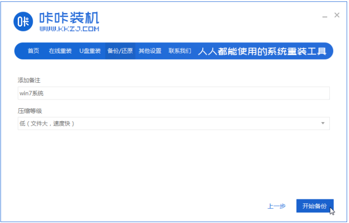Minimize the 咔咔装机 window
Viewport: 349px width, 223px height.
pyautogui.click(x=325, y=16)
